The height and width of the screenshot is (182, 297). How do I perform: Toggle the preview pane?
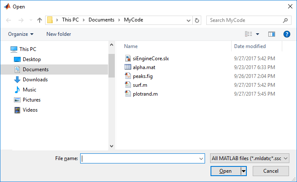(272, 34)
